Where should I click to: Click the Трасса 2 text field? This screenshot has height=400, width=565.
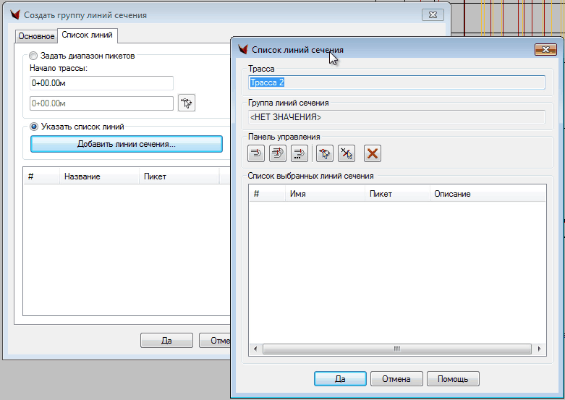pos(396,82)
